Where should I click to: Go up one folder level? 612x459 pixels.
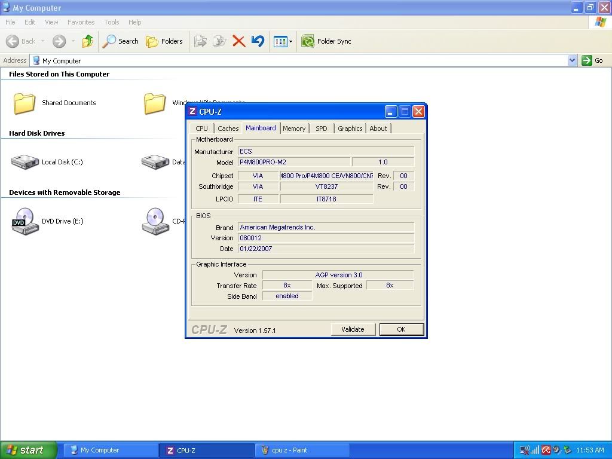88,41
